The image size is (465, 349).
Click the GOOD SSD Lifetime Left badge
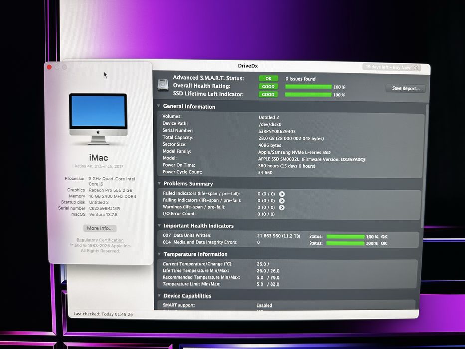(268, 94)
